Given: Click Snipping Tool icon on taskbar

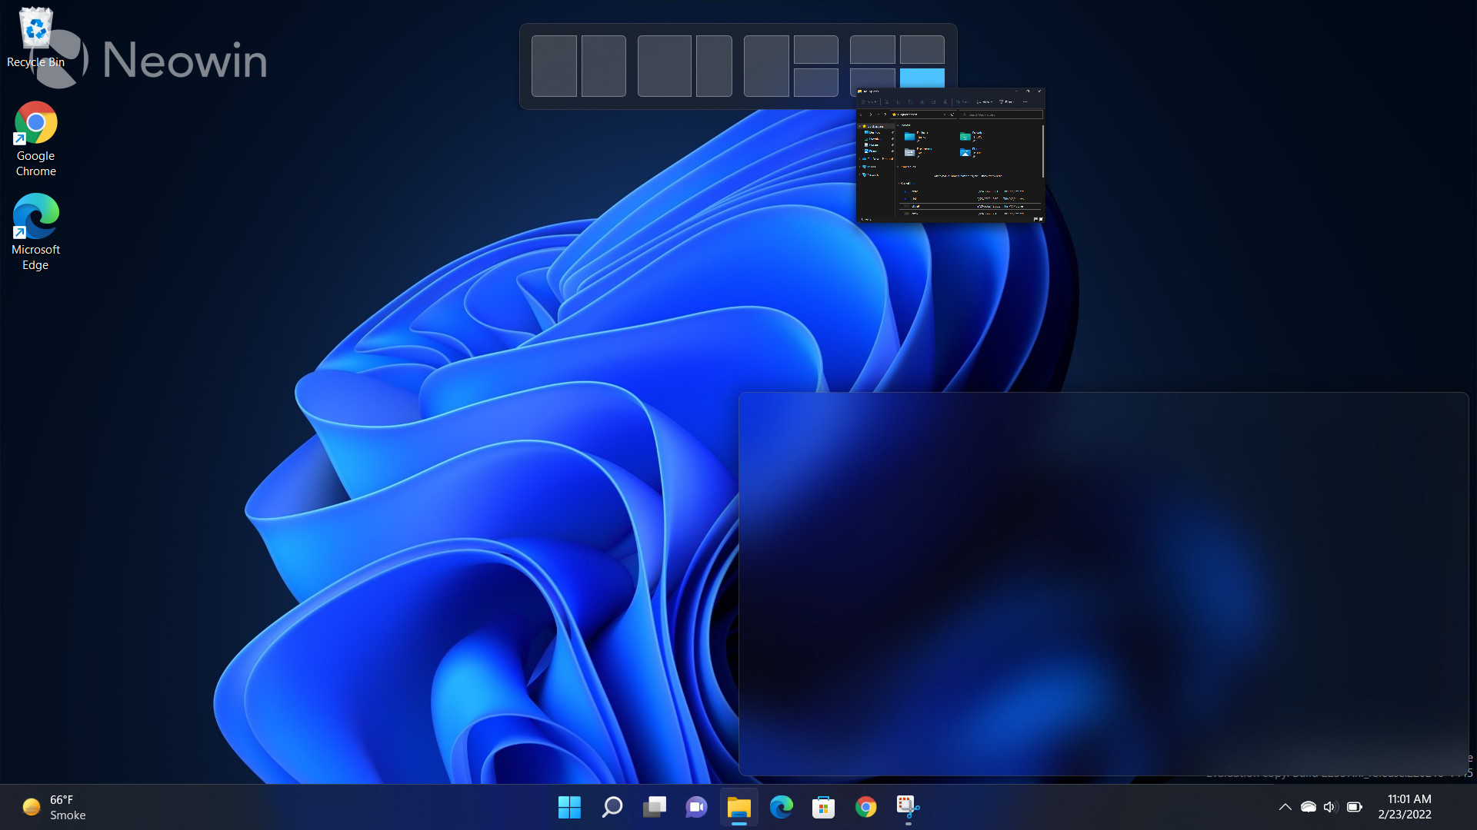Looking at the screenshot, I should coord(908,807).
